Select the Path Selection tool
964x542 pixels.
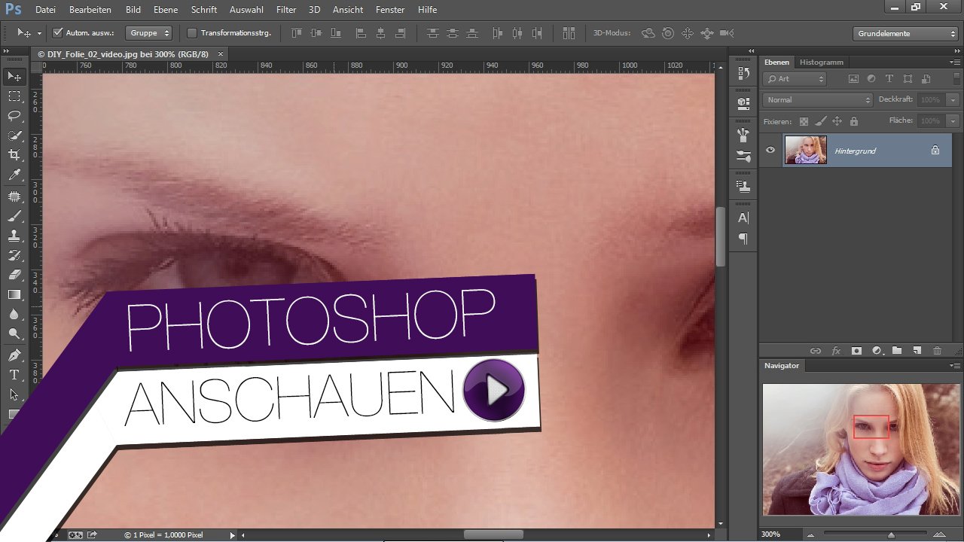pyautogui.click(x=14, y=394)
